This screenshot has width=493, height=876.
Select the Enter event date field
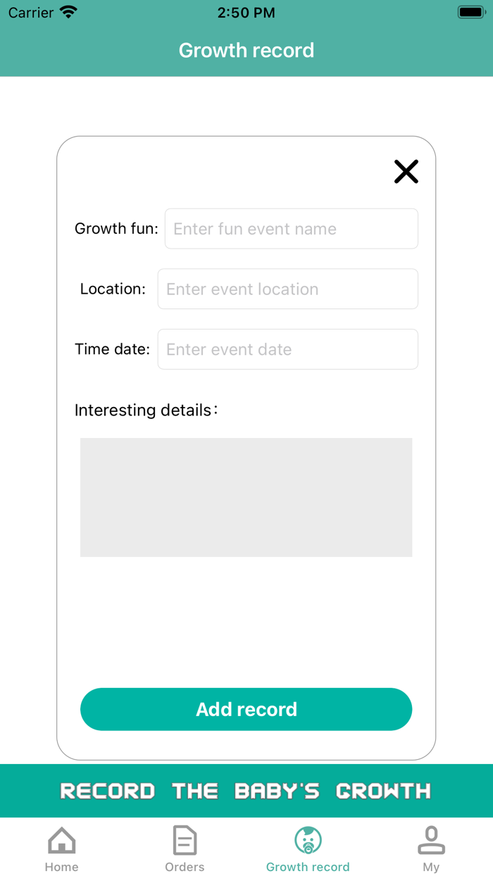pyautogui.click(x=287, y=349)
